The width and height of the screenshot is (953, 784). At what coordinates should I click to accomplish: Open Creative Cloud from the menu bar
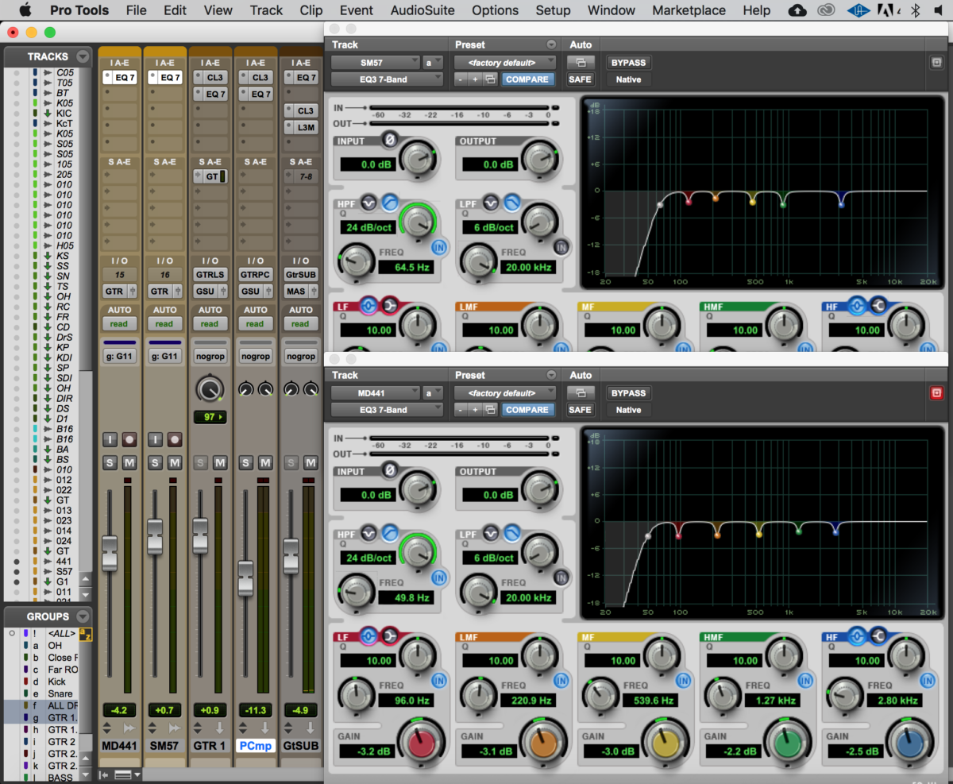point(826,10)
